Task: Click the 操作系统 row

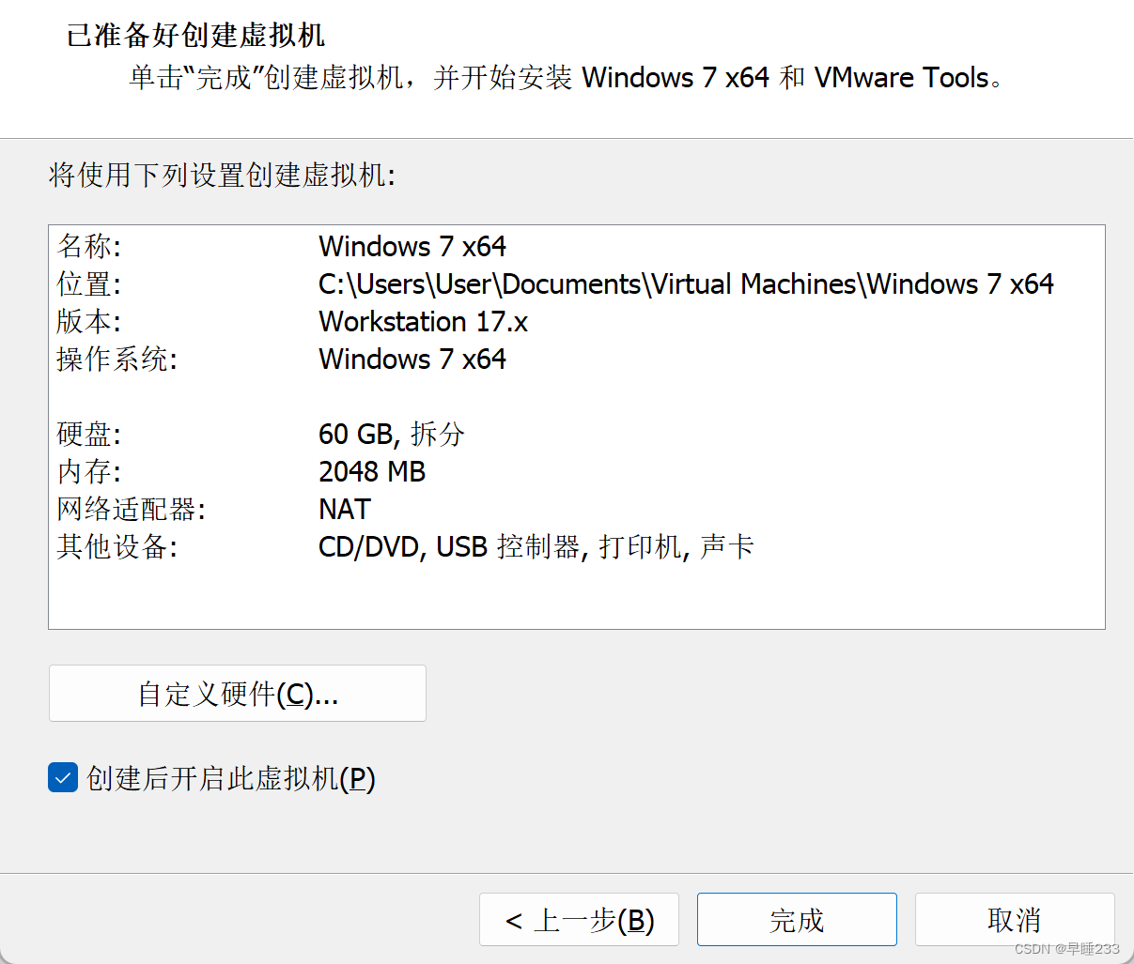Action: (x=412, y=359)
